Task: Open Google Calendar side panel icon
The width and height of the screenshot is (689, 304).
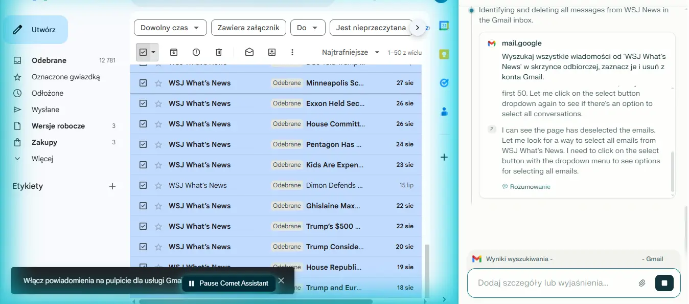Action: [444, 26]
